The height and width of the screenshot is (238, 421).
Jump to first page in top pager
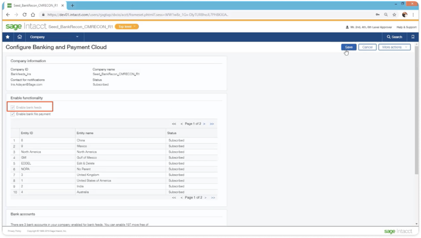(174, 124)
